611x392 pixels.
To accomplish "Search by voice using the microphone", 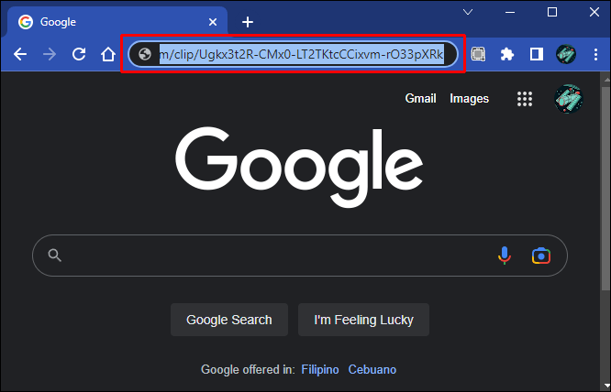I will tap(505, 256).
